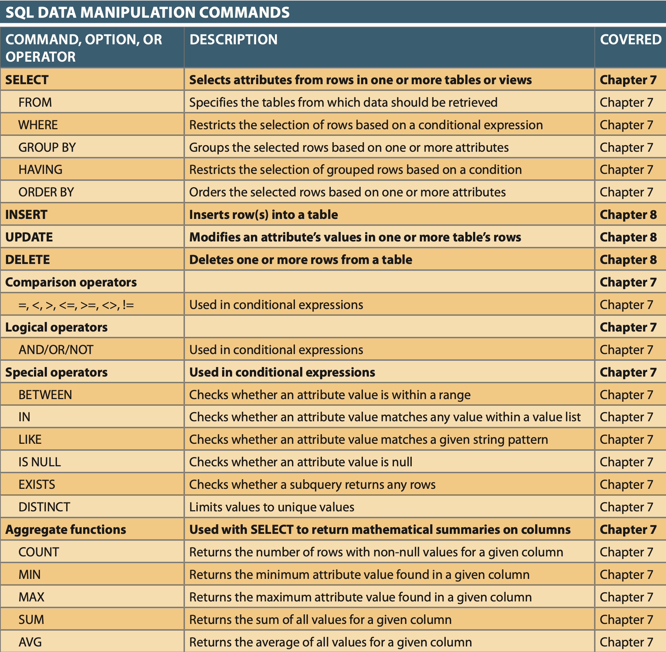Click 'Chapter 7' in the Logical operators row
This screenshot has height=652, width=666.
click(628, 327)
